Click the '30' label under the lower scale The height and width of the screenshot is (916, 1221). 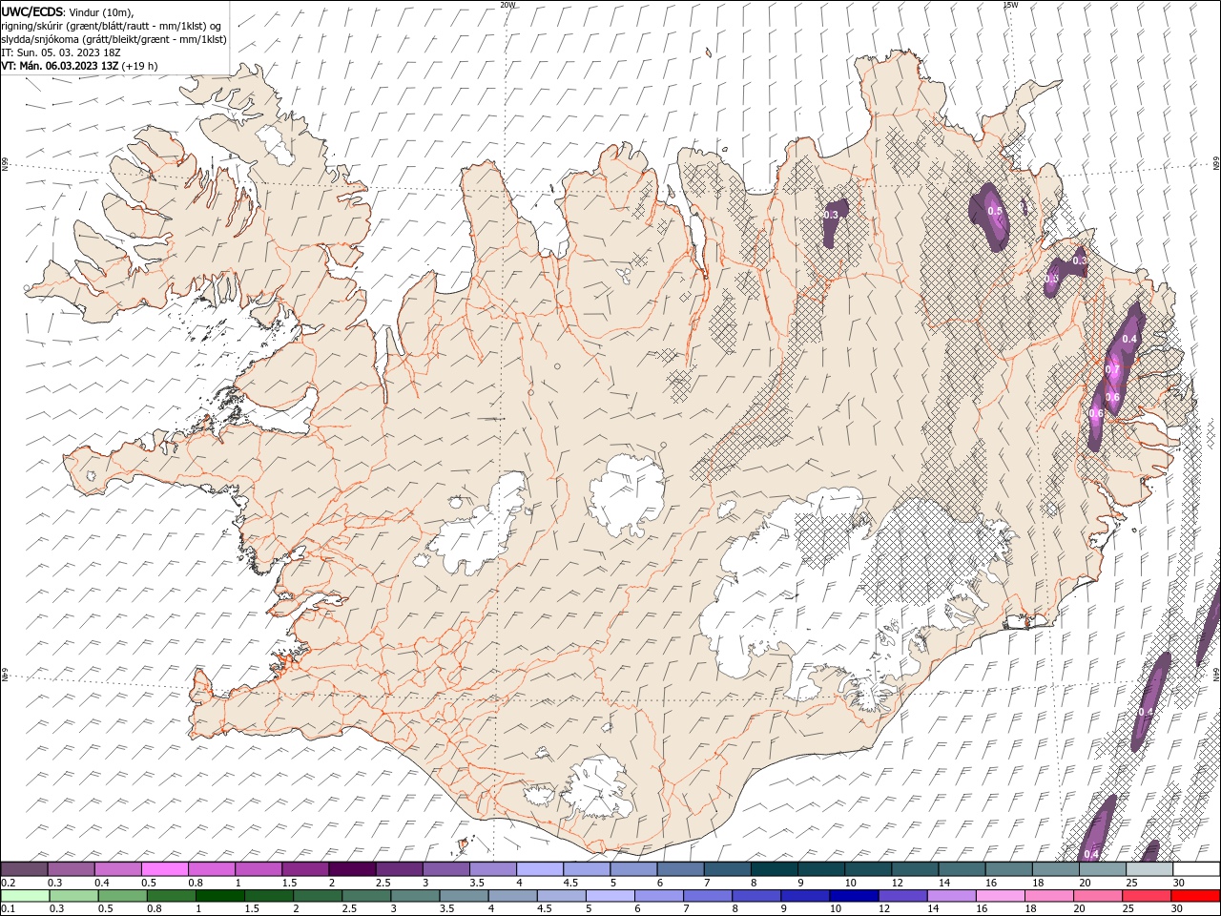pos(1179,909)
